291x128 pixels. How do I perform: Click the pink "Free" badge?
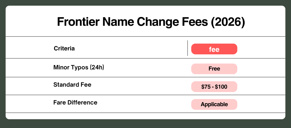click(x=214, y=69)
